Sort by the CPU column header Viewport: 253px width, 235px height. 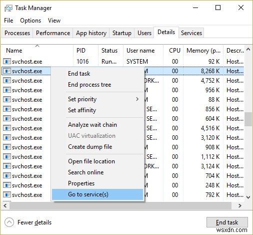(x=173, y=51)
